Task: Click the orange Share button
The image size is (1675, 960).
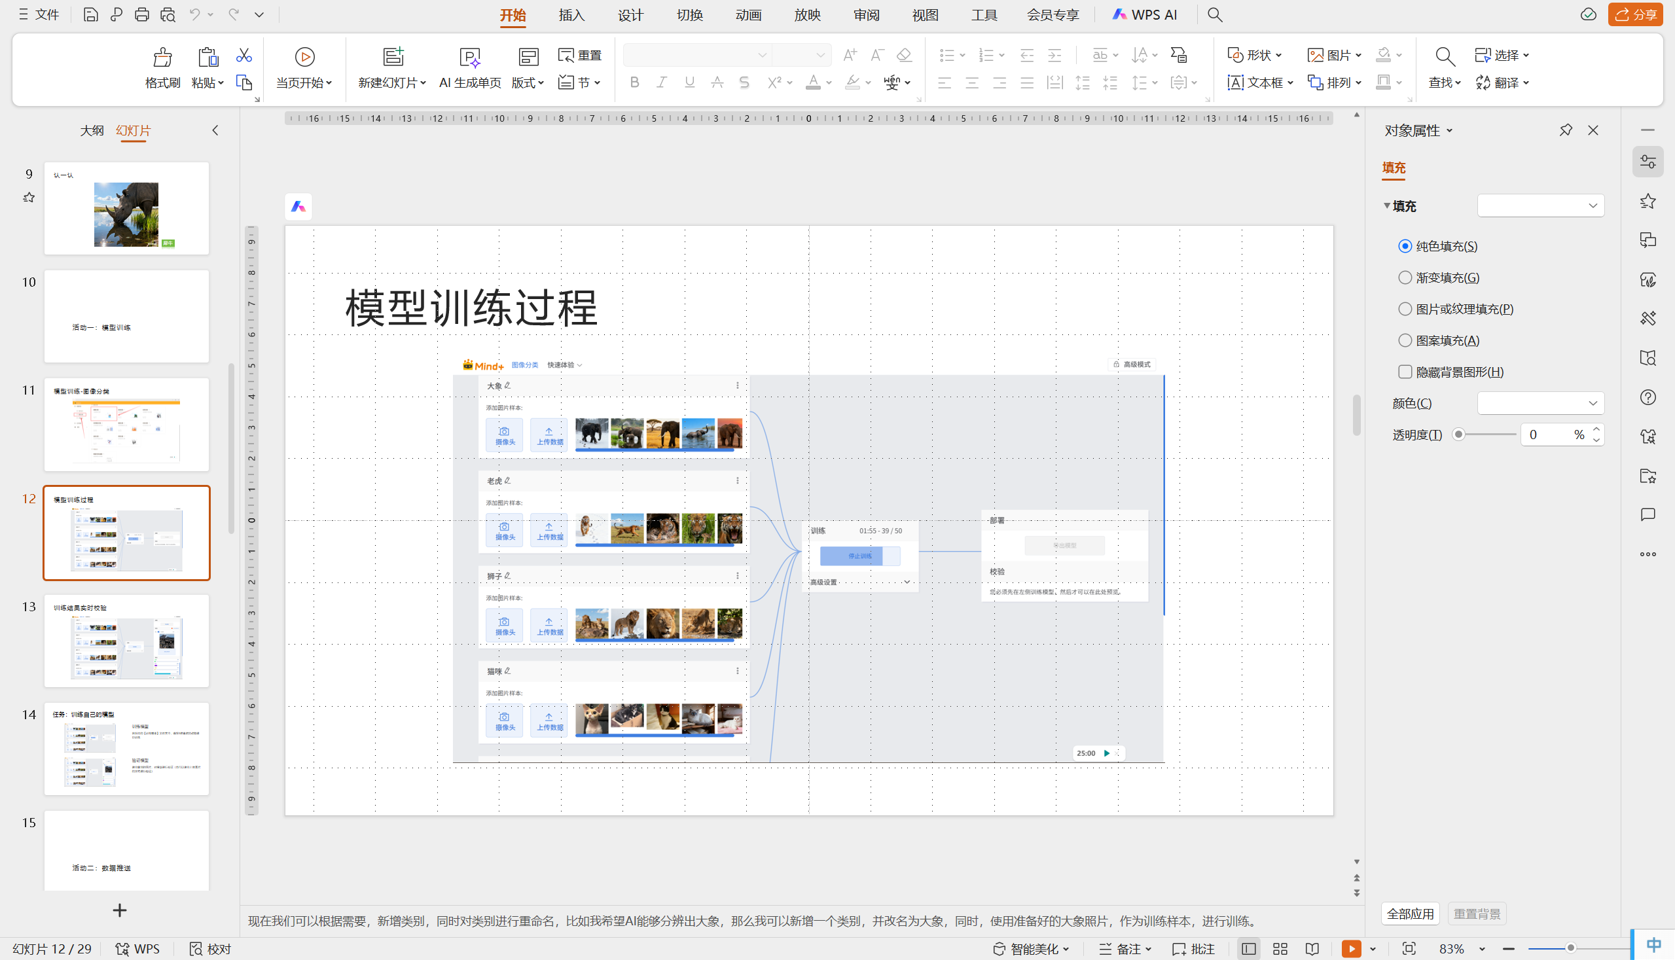Action: point(1635,14)
